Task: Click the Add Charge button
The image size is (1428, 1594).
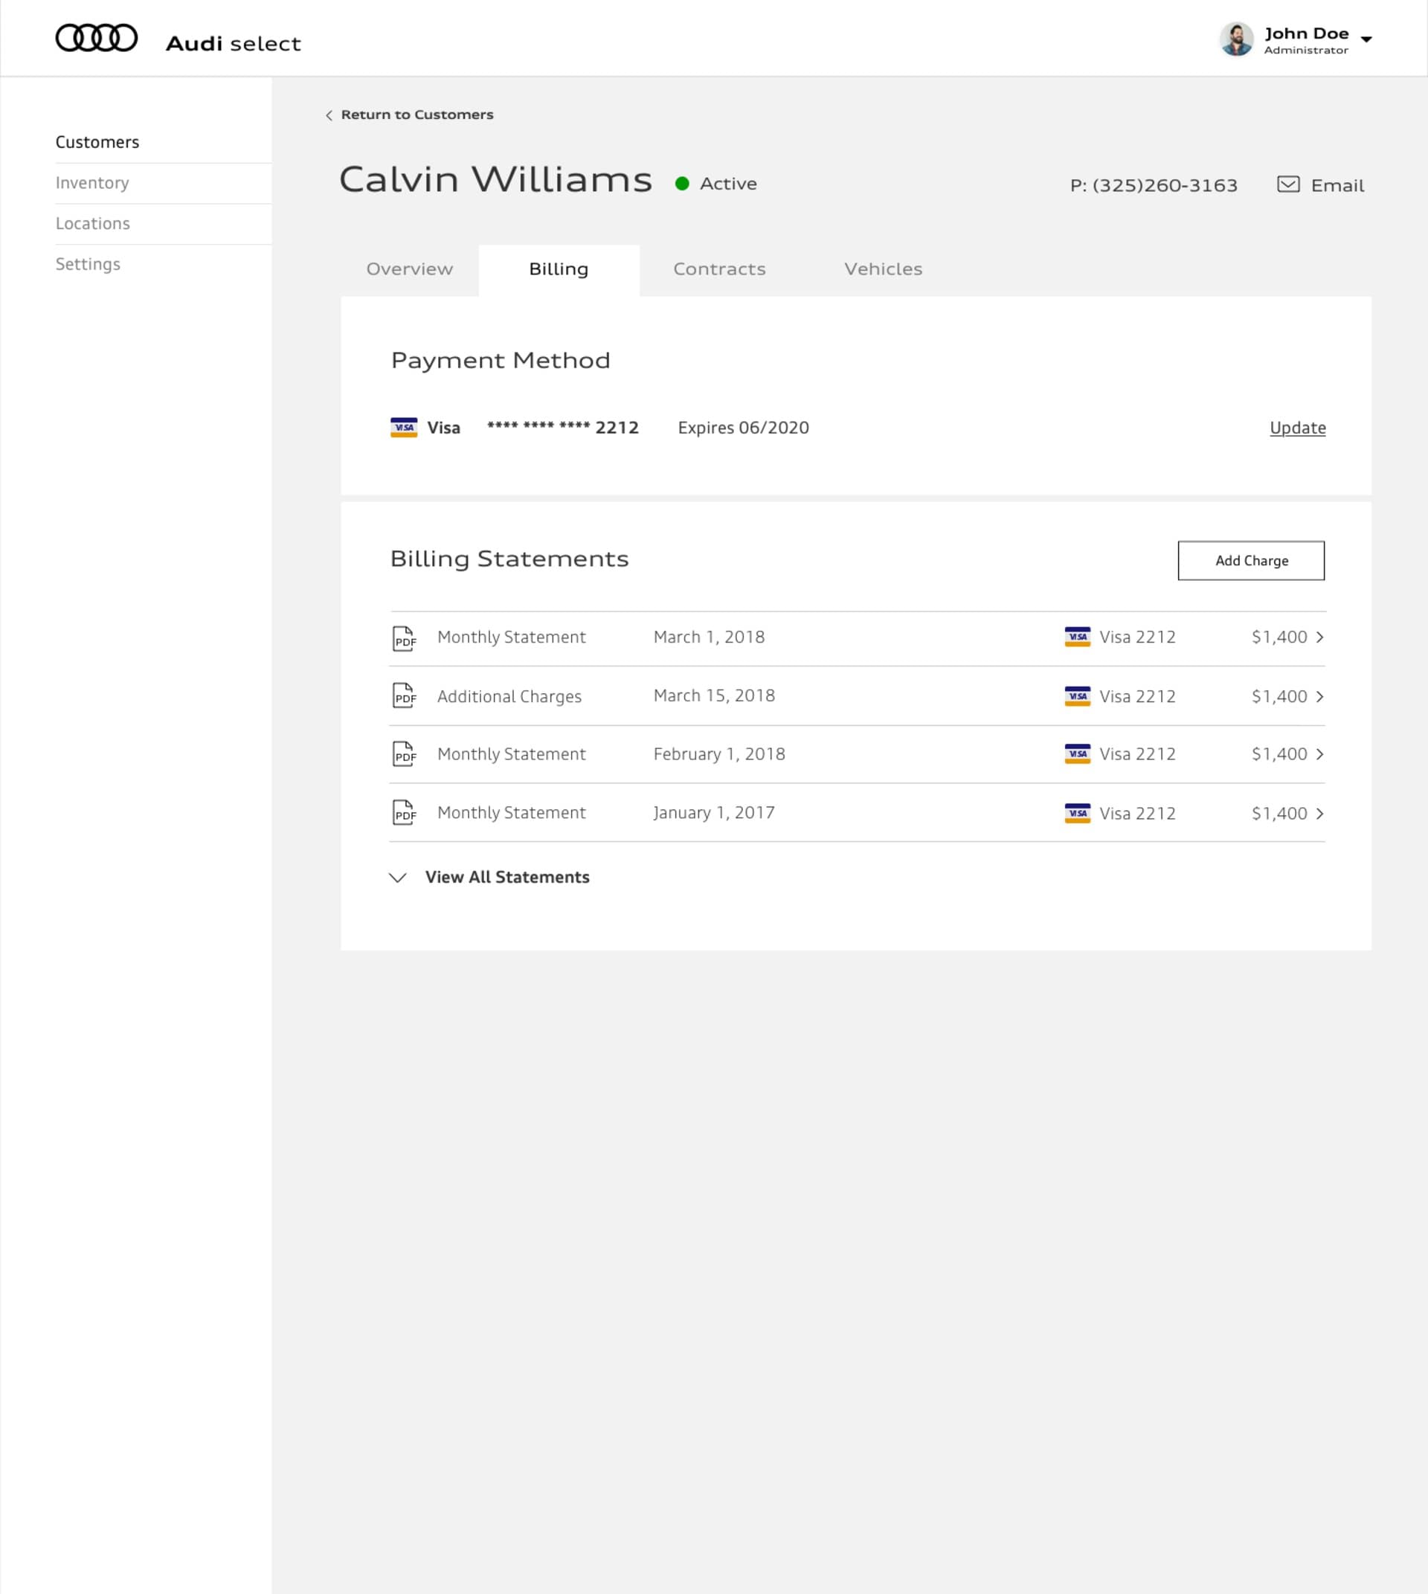Action: tap(1251, 560)
